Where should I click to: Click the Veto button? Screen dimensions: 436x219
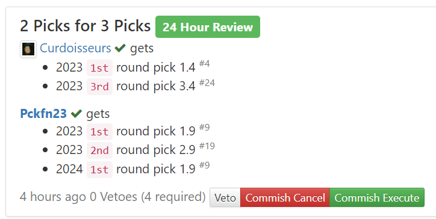[225, 197]
